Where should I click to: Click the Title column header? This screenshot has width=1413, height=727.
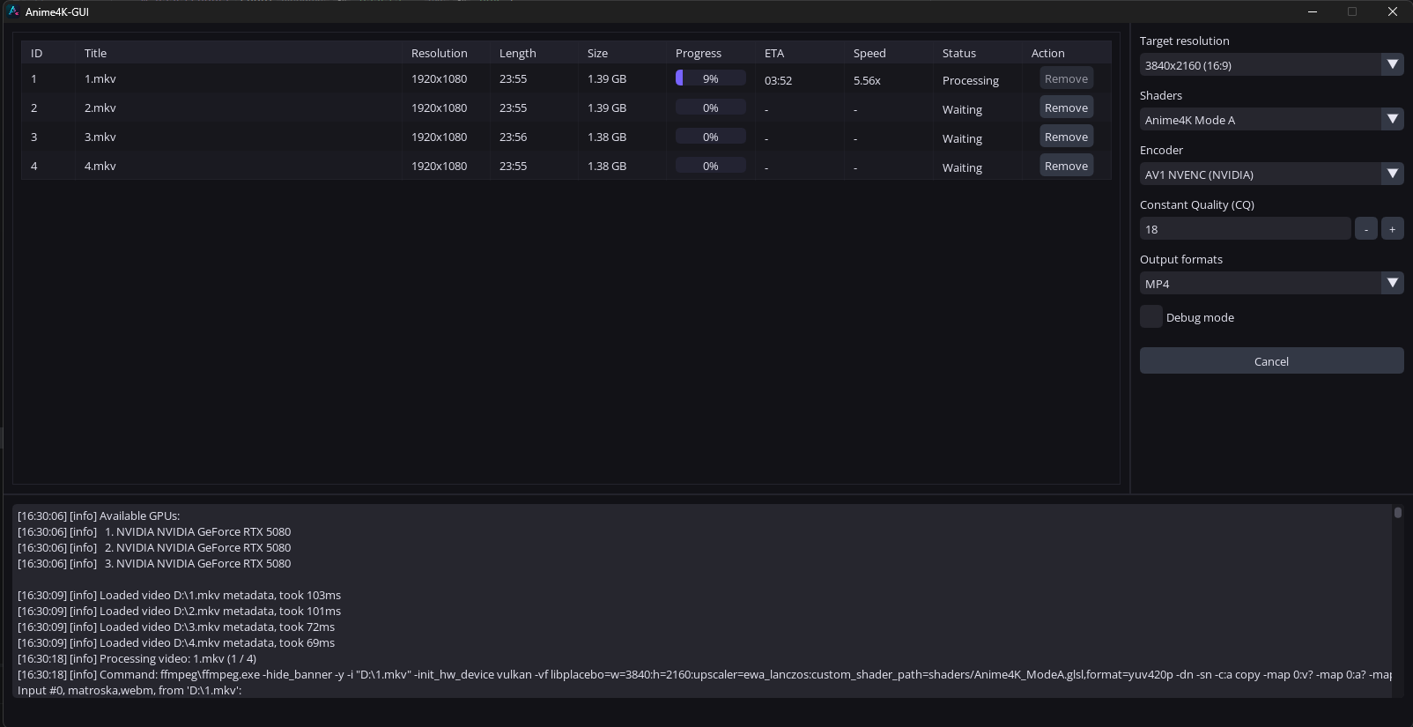point(95,53)
